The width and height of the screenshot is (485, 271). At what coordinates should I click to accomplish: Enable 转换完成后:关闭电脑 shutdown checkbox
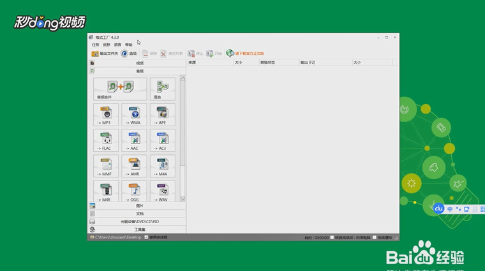[x=332, y=237]
